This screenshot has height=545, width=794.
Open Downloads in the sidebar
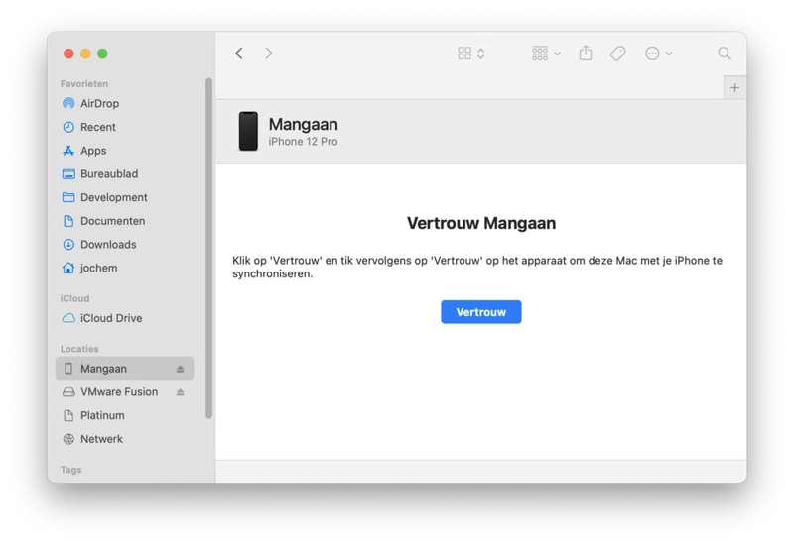click(124, 244)
